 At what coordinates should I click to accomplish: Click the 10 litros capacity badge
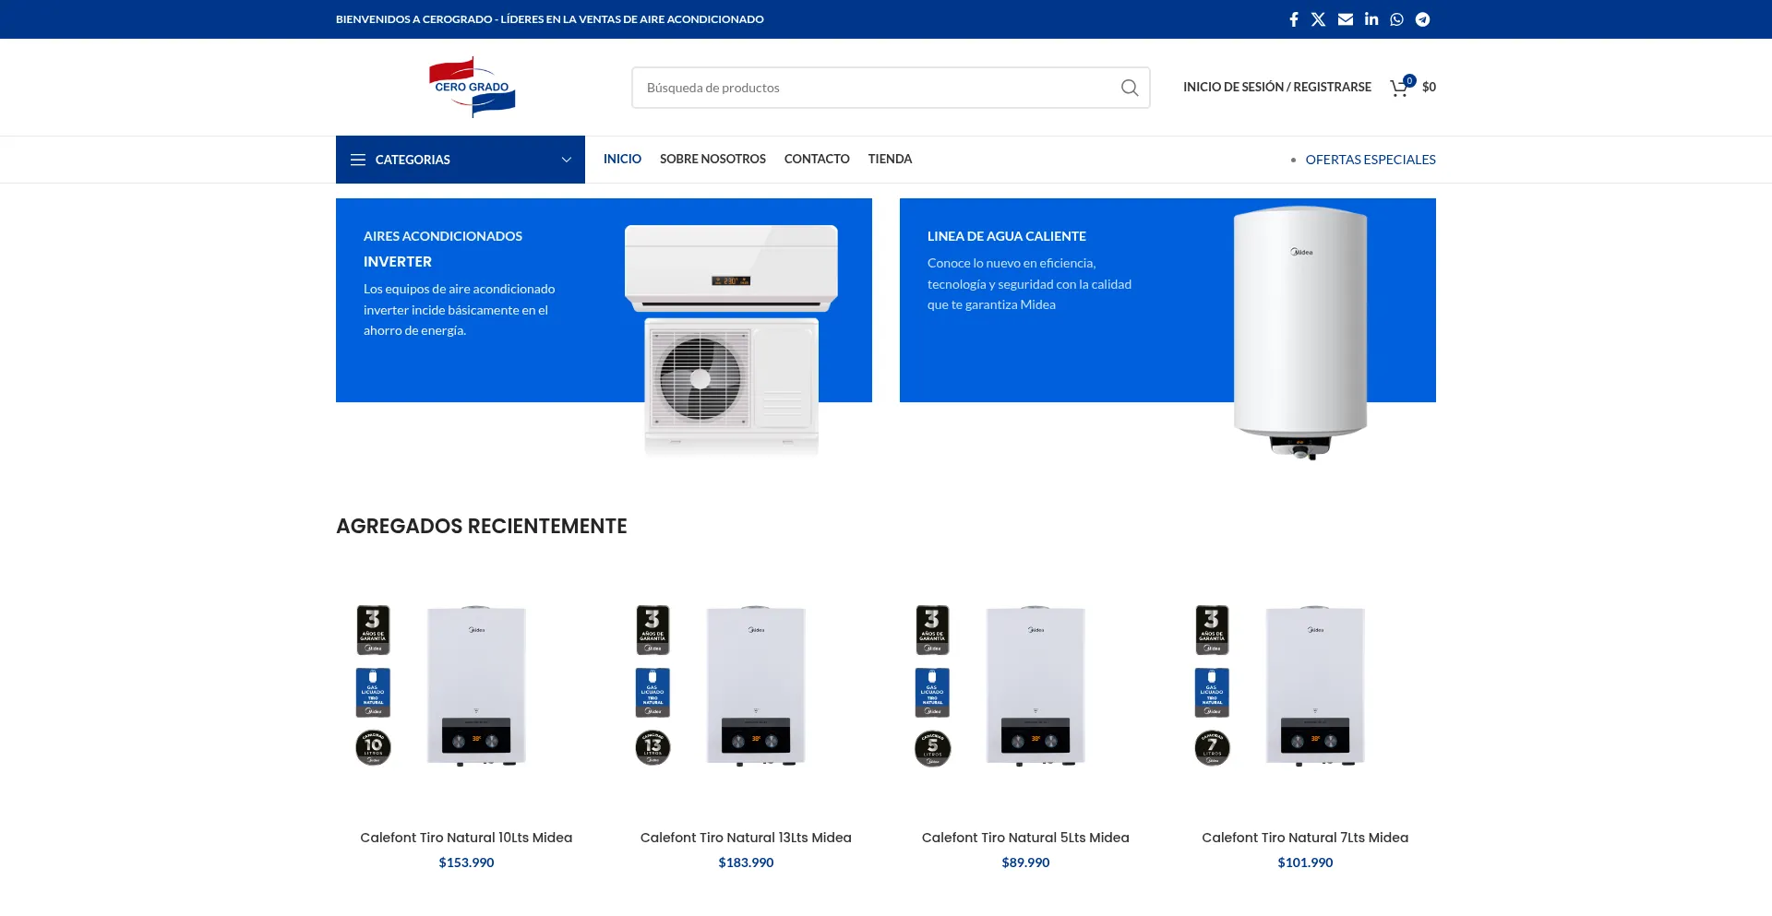pos(373,747)
